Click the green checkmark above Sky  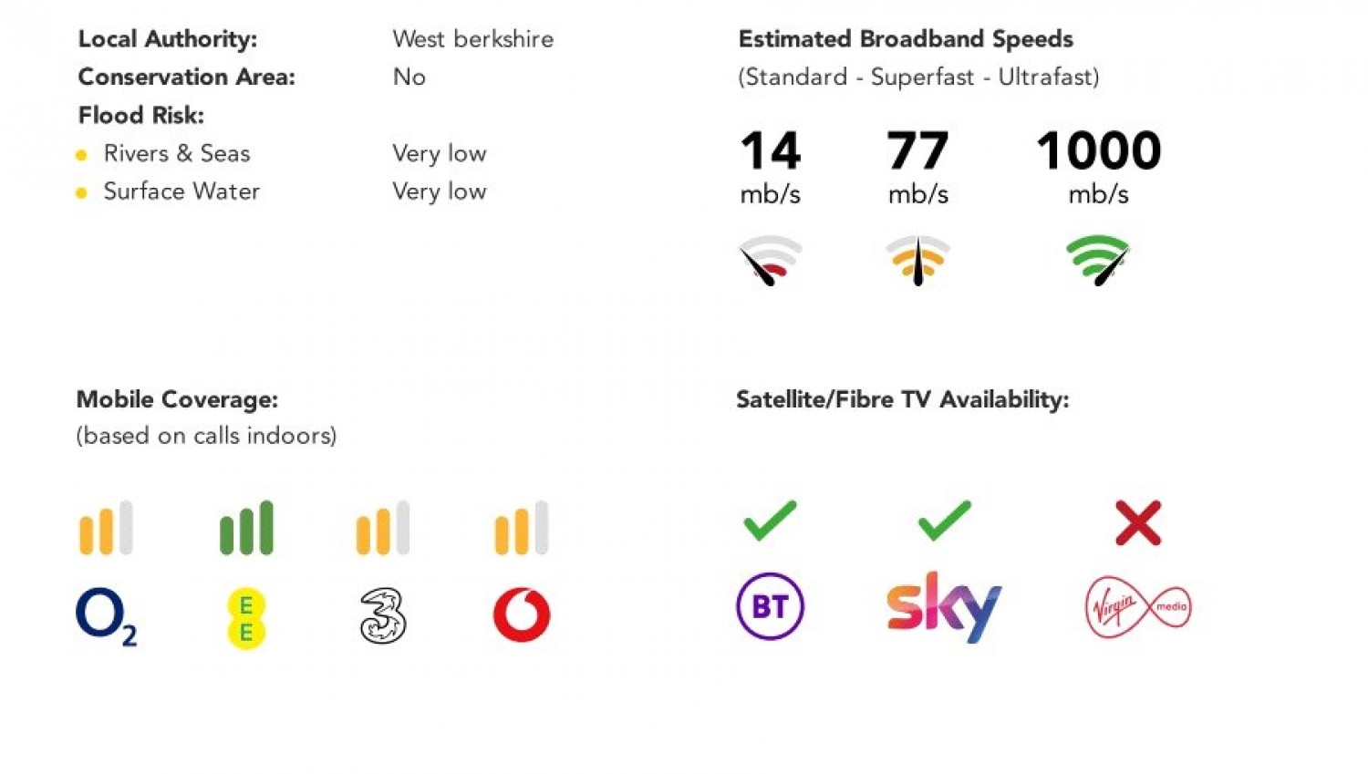[944, 521]
